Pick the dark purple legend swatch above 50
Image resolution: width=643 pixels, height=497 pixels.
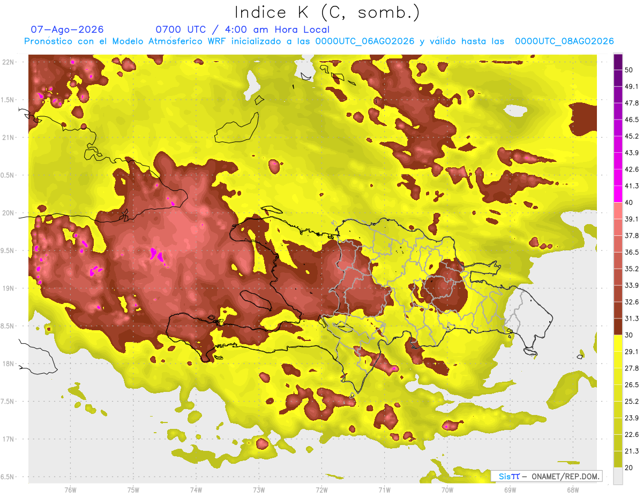(618, 61)
